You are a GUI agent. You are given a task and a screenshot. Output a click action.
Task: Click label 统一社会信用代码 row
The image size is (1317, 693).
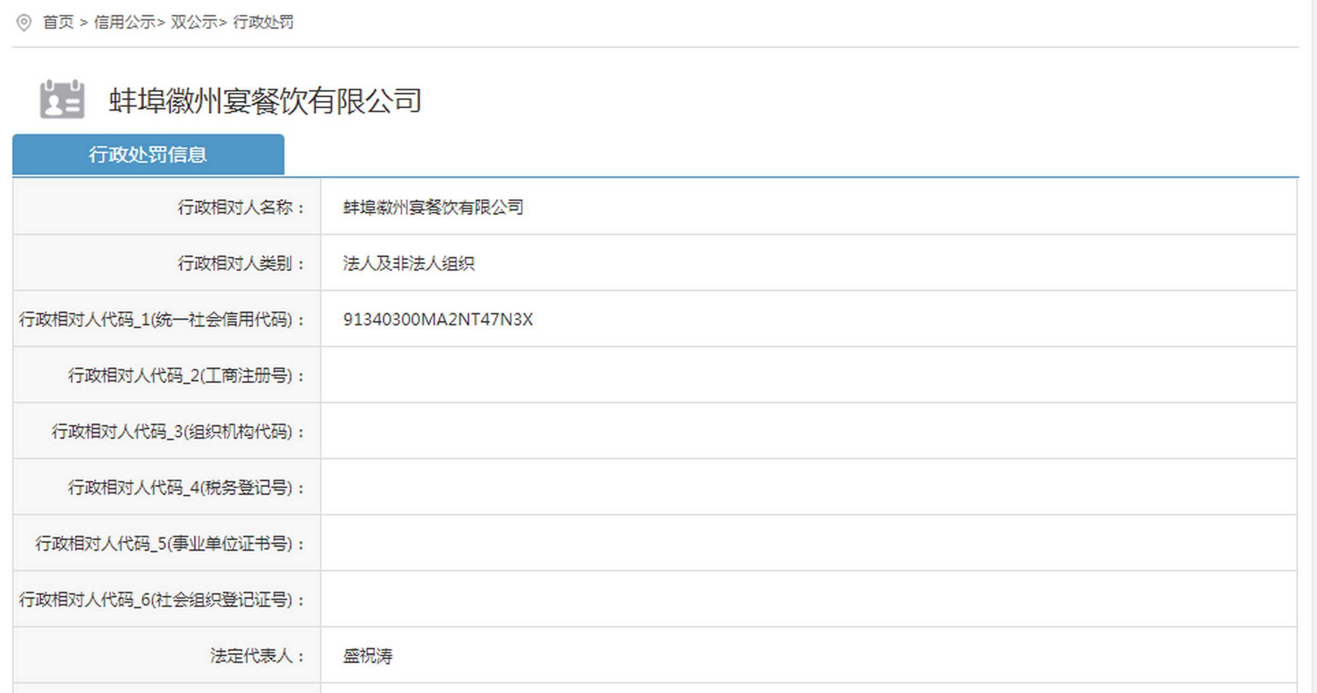pos(162,319)
